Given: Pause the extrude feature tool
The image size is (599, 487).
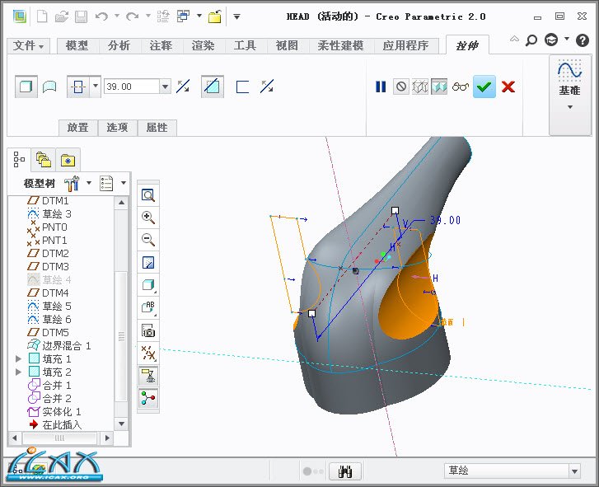Looking at the screenshot, I should tap(381, 87).
